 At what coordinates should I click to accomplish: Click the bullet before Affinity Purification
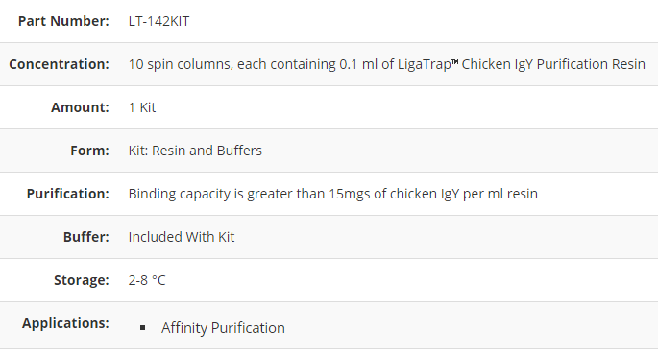143,328
